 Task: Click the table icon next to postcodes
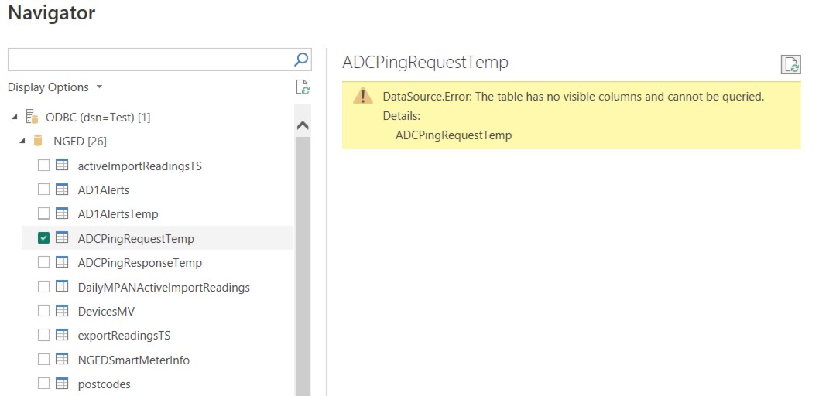[63, 384]
